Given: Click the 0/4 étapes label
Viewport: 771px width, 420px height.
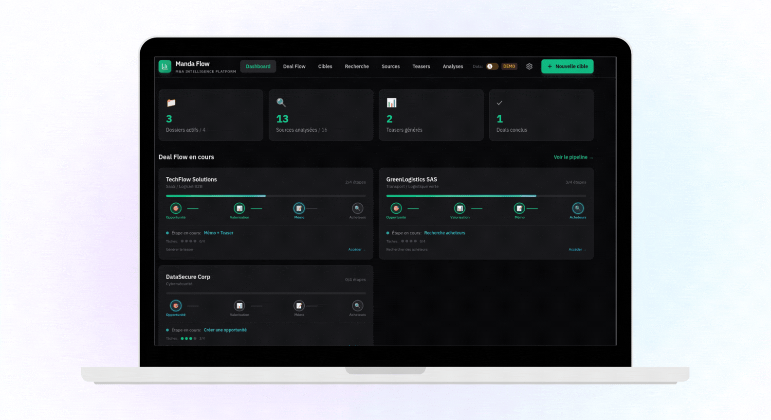Looking at the screenshot, I should click(x=355, y=280).
